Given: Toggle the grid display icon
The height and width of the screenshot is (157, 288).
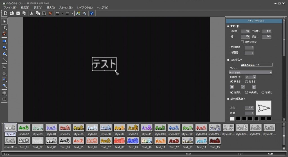Looking at the screenshot, I should point(4,93).
